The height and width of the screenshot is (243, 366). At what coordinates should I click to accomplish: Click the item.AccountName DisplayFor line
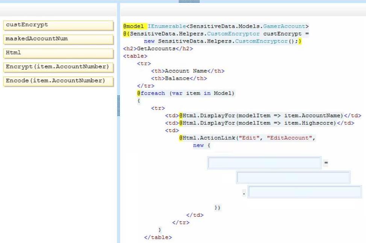point(263,115)
